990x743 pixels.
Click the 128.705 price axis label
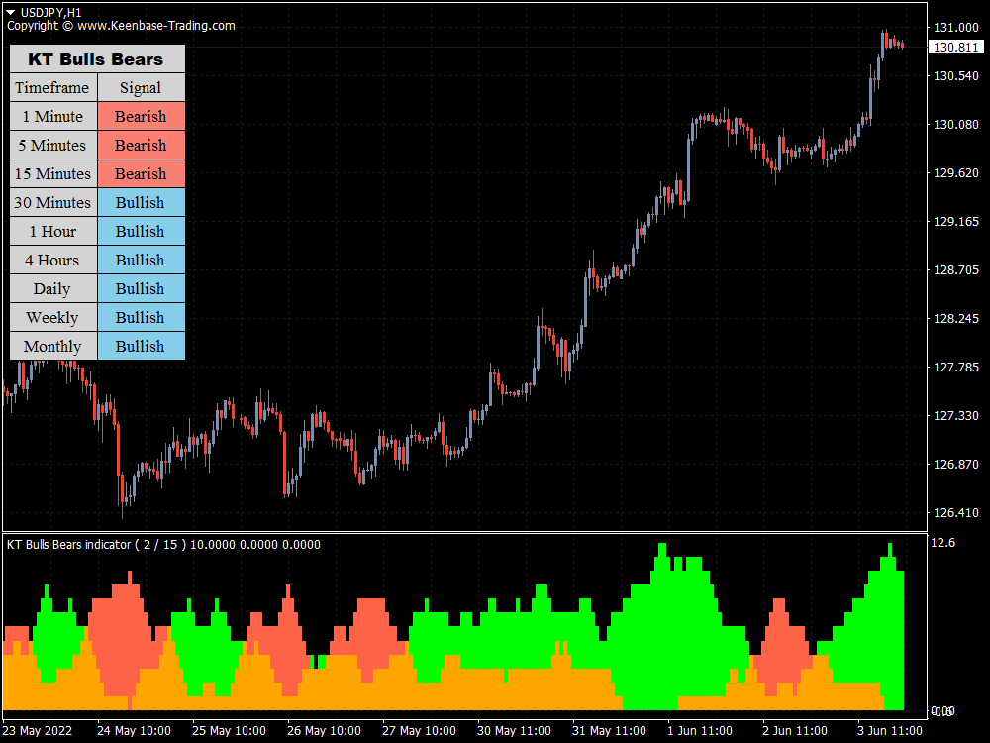[x=956, y=270]
